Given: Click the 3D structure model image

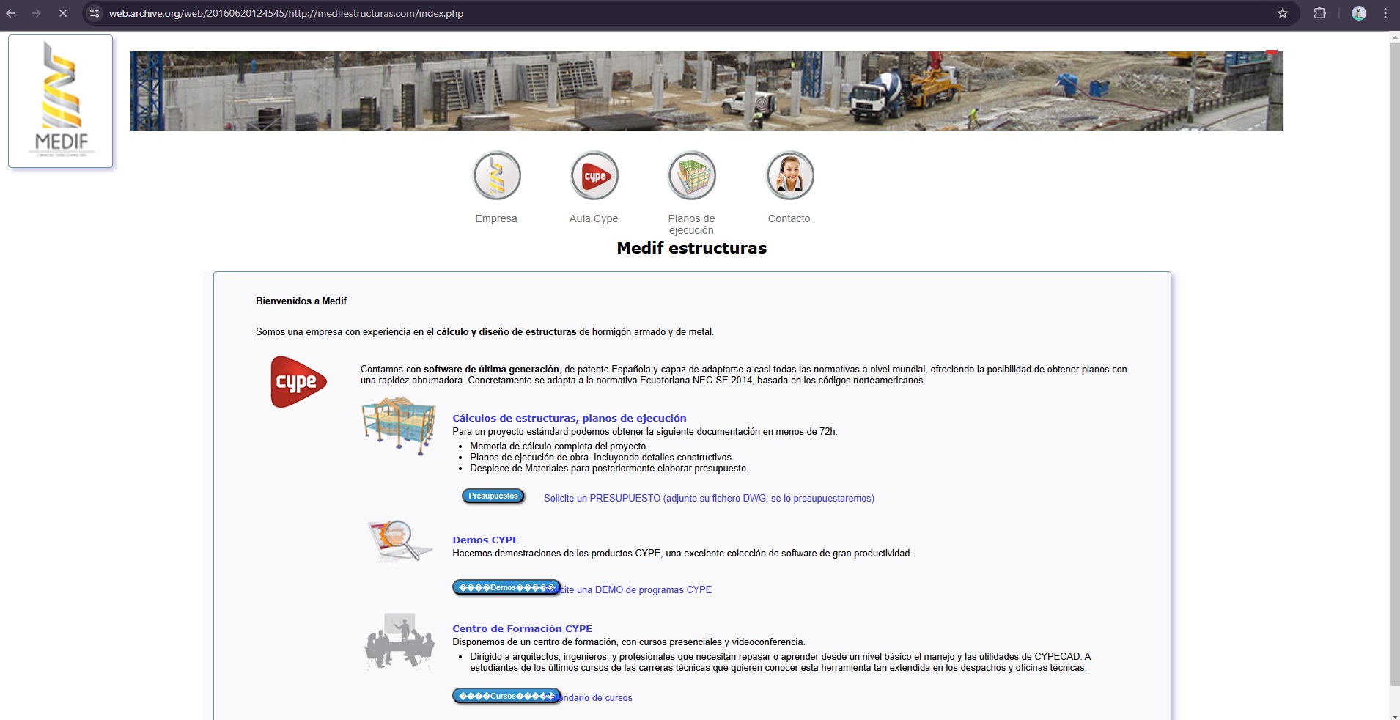Looking at the screenshot, I should click(399, 426).
